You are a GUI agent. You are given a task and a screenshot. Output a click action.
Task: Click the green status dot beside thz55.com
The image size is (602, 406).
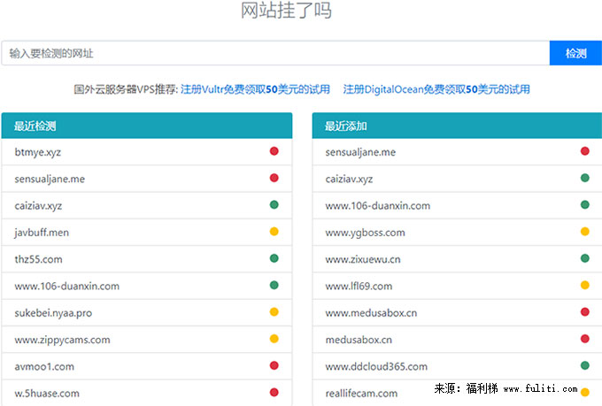[x=274, y=258]
